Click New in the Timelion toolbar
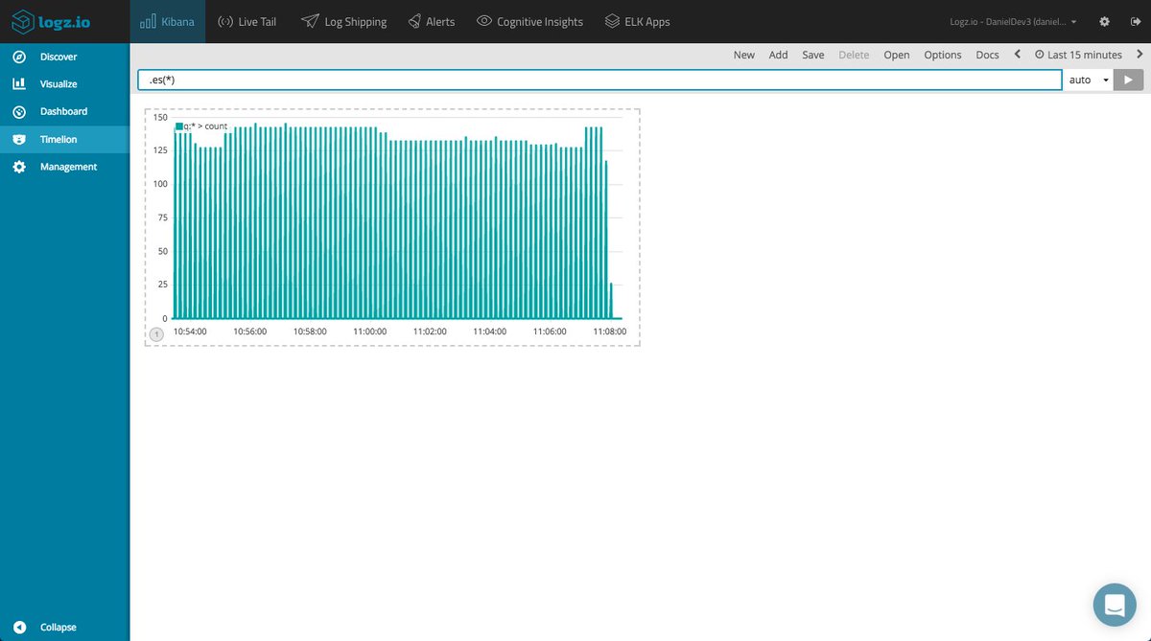 744,55
